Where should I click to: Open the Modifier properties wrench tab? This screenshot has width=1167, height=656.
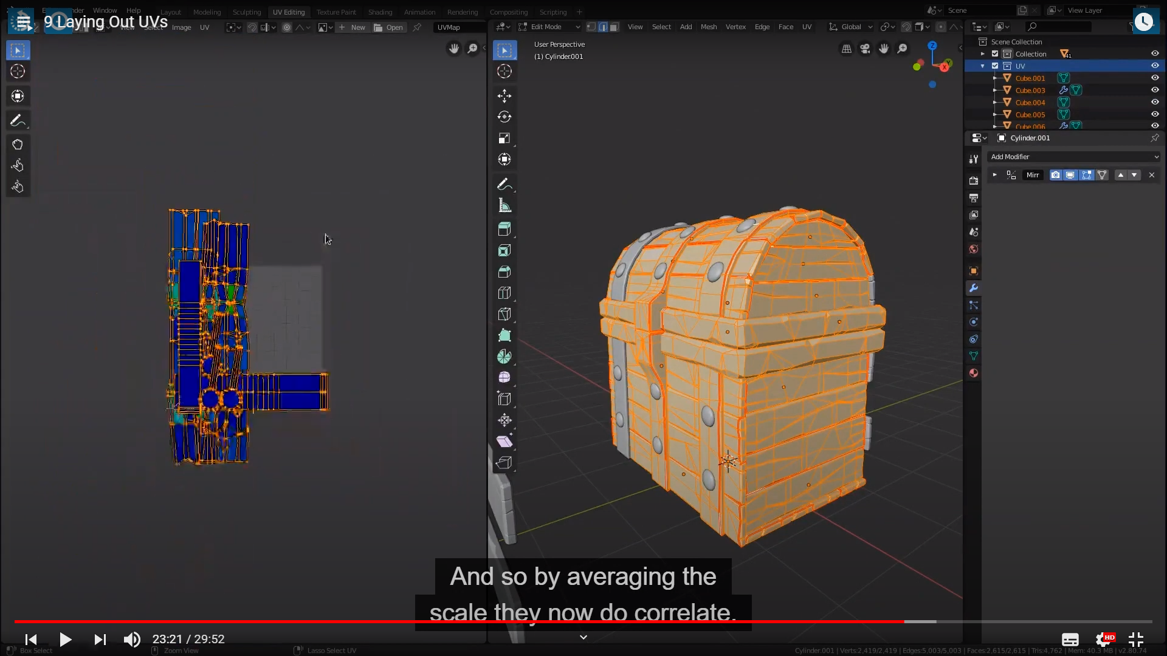[x=974, y=288]
